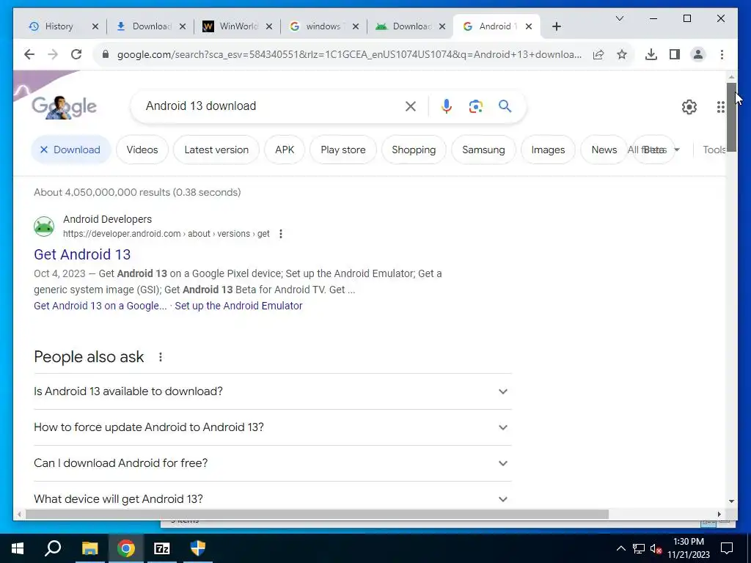Expand Is Android 13 available to download
This screenshot has height=563, width=751.
(x=273, y=391)
